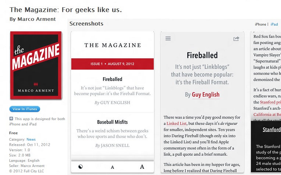Tap the hamburger menu icon in Fireballed screenshot
Viewport: 281px width, 175px height.
[x=168, y=38]
